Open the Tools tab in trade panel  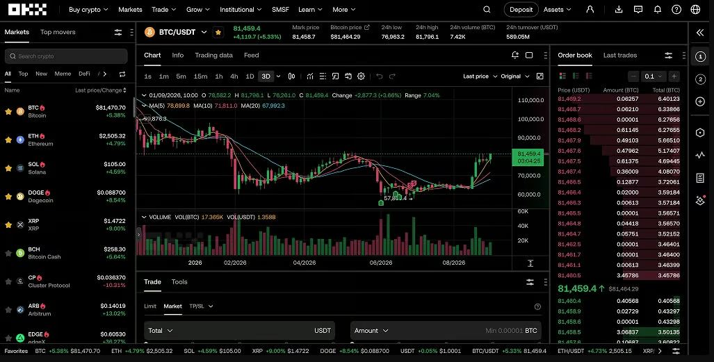[179, 282]
